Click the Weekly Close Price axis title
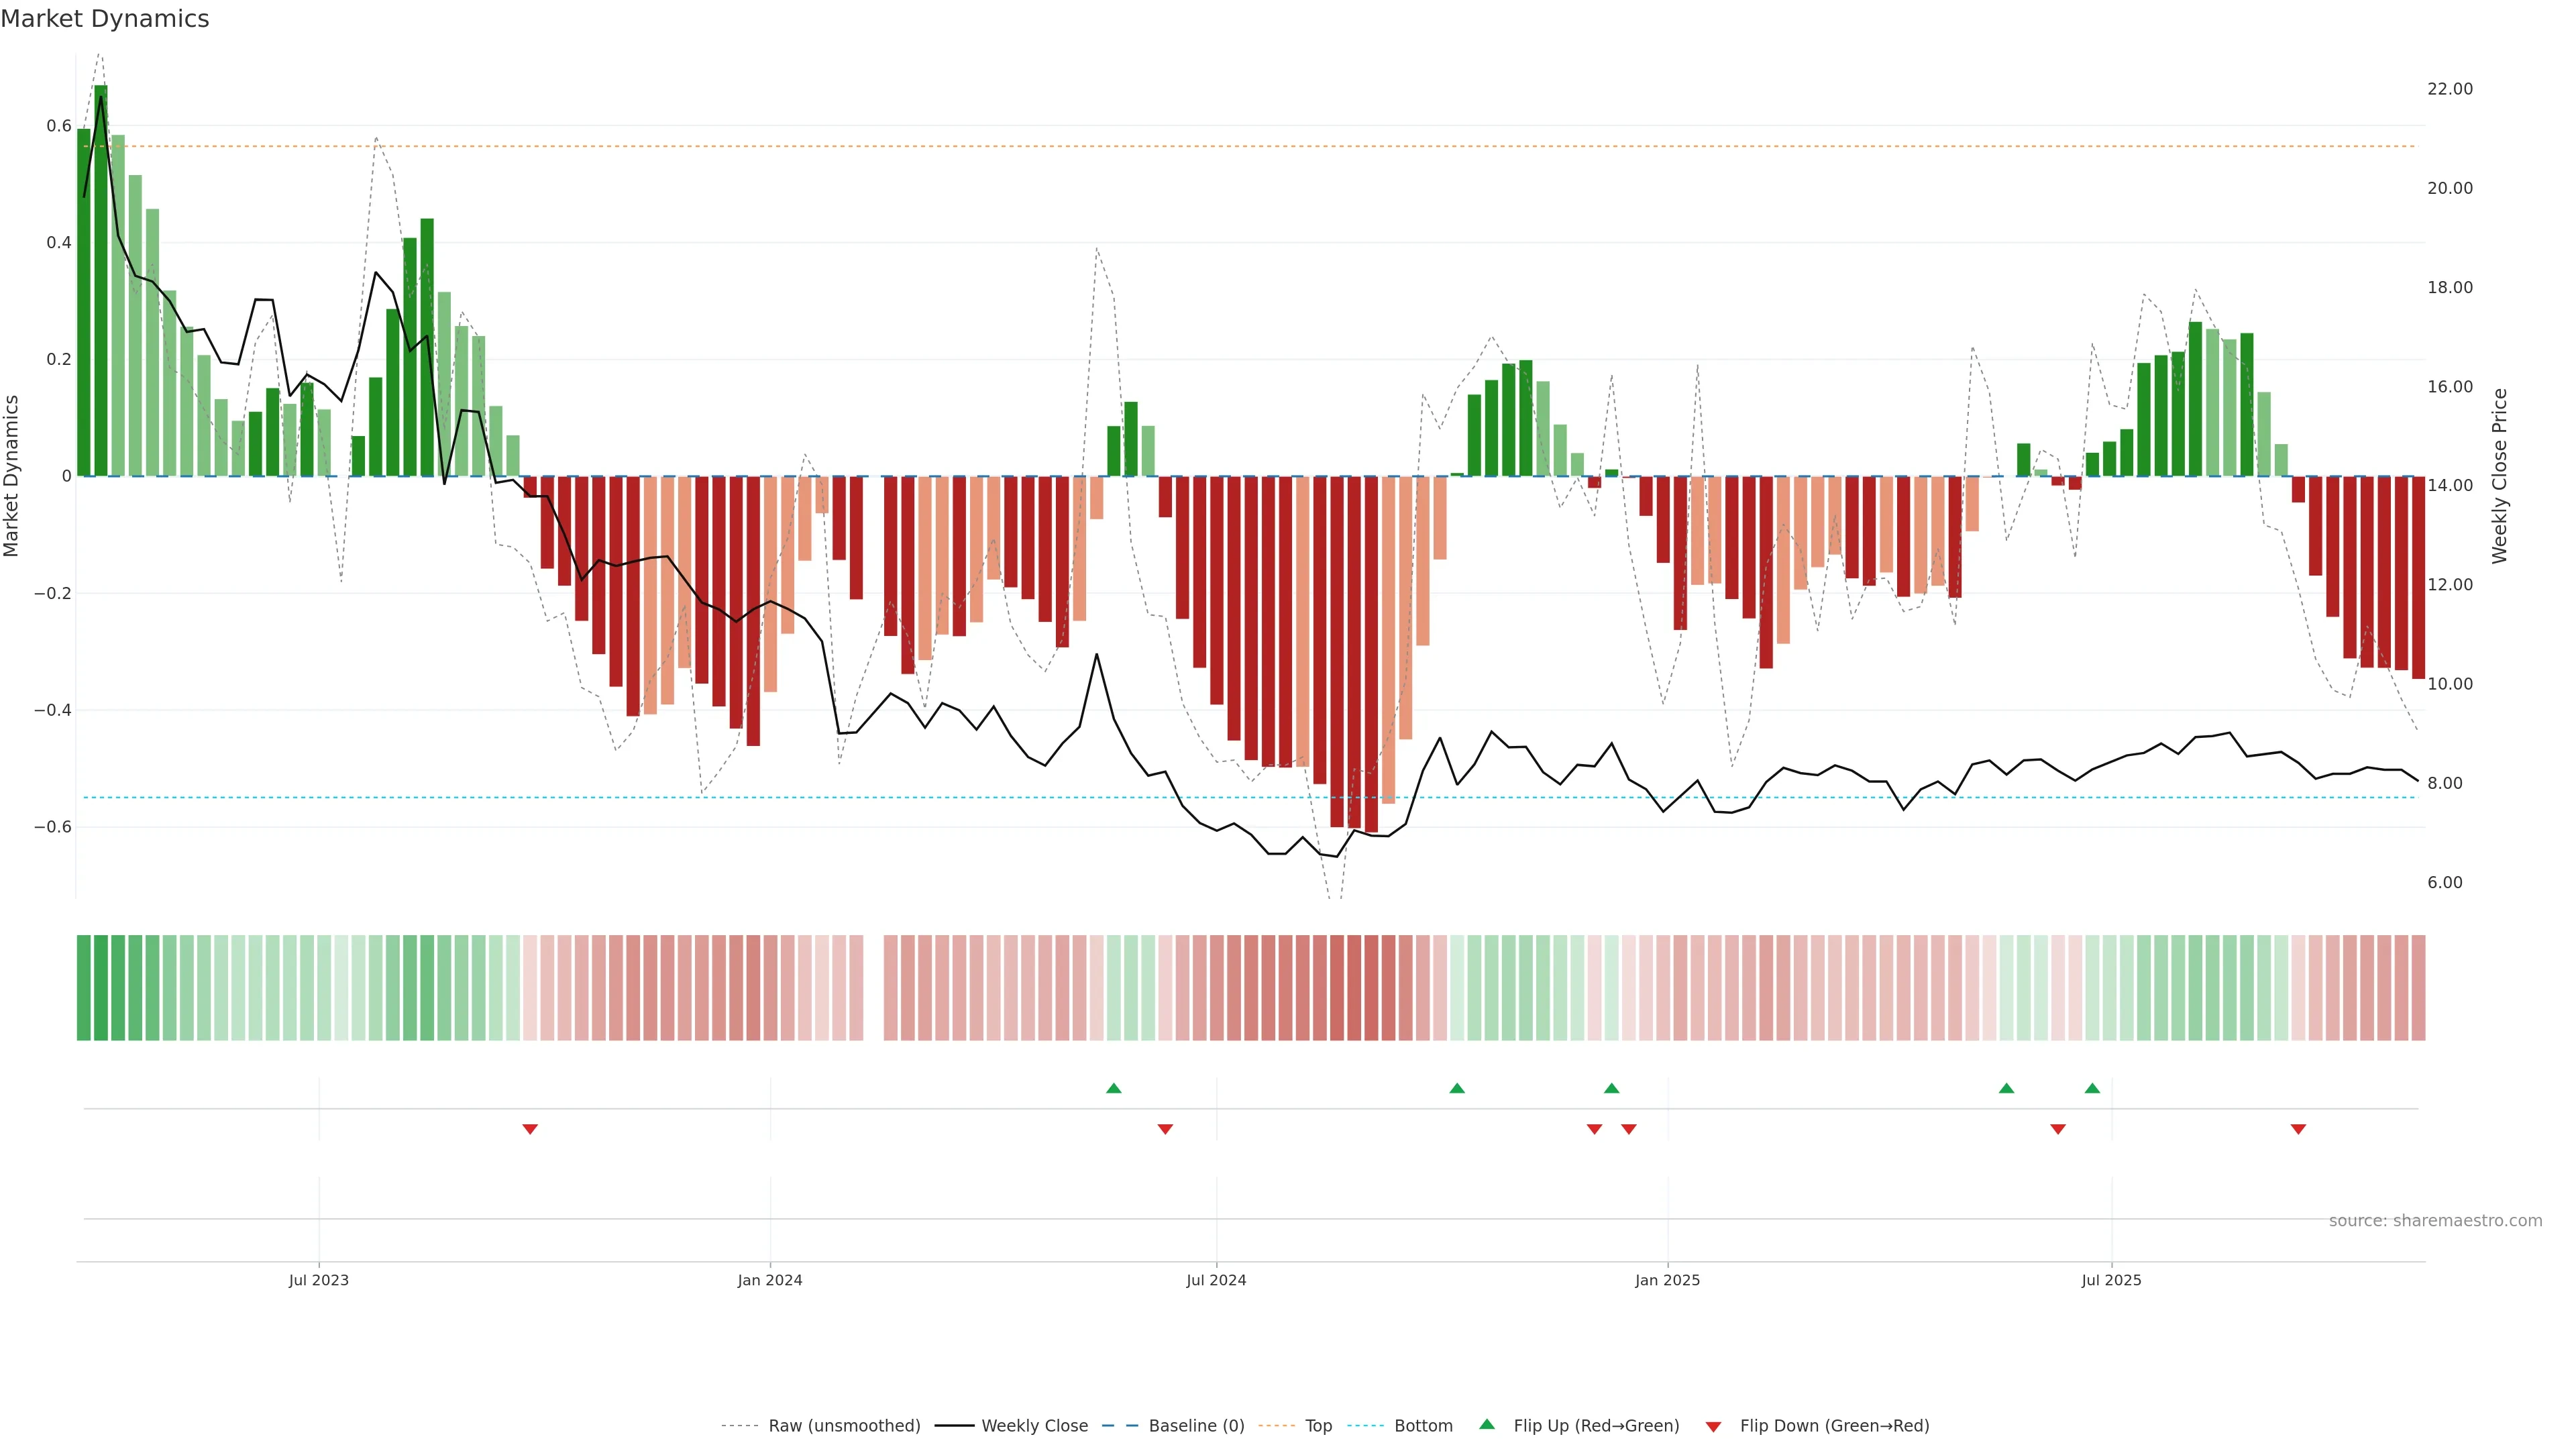The height and width of the screenshot is (1449, 2576). coord(2500,476)
